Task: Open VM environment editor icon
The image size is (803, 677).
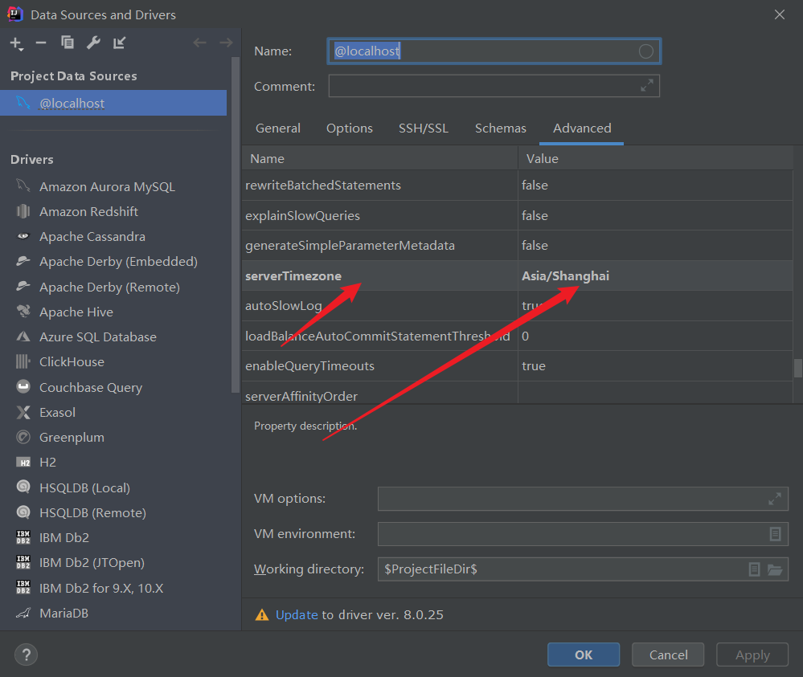Action: 776,534
